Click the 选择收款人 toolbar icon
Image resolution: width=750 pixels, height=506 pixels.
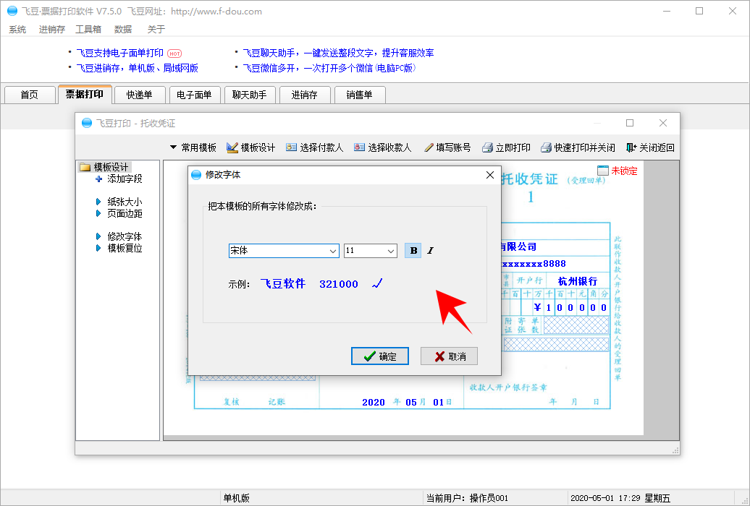359,147
